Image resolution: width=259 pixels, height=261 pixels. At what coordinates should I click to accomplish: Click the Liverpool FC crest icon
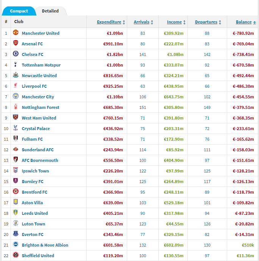click(16, 85)
